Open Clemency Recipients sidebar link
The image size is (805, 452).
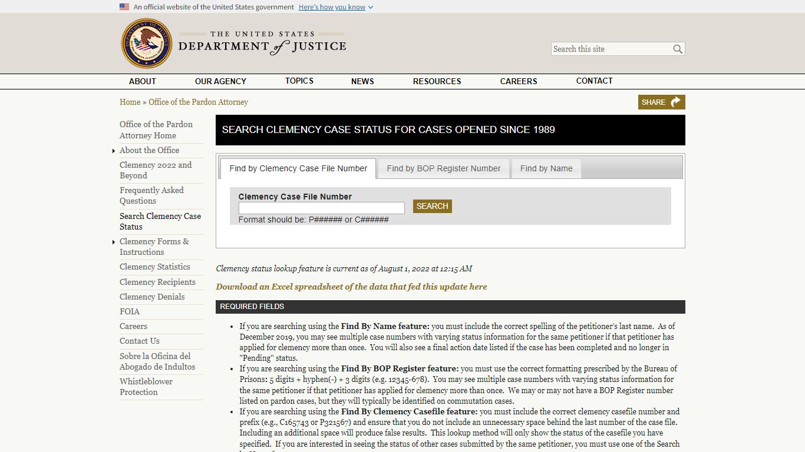click(x=157, y=282)
